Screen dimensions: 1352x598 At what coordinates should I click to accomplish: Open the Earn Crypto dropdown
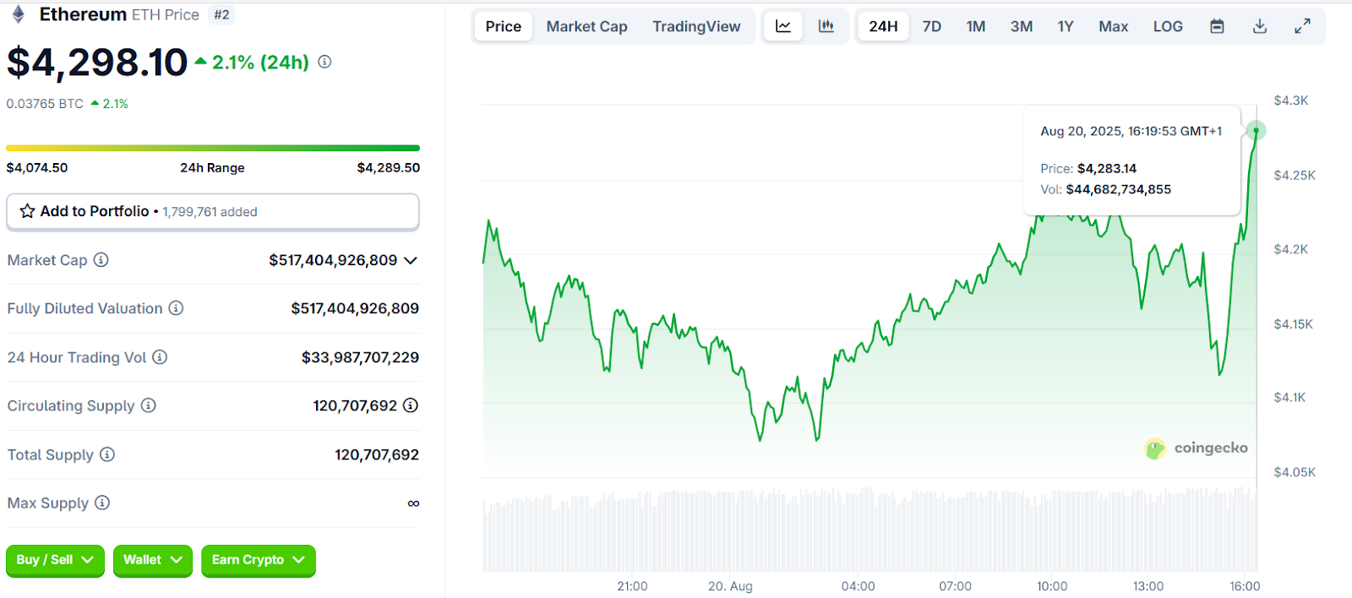pos(258,560)
